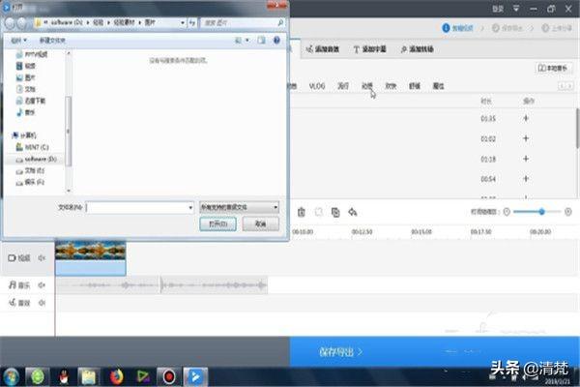This screenshot has width=580, height=387.
Task: Select PPTV video folder in sidebar
Action: coord(32,54)
